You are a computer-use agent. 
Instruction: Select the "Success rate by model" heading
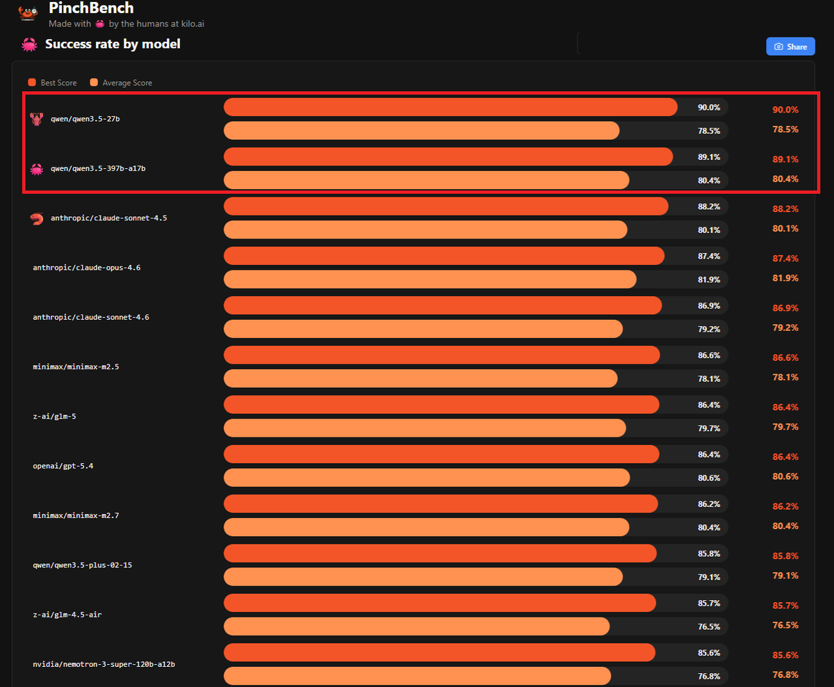coord(113,45)
